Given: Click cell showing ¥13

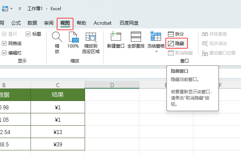Looking at the screenshot, I should pyautogui.click(x=58, y=132).
